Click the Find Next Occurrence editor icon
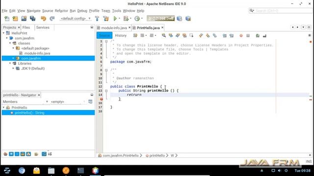The height and width of the screenshot is (176, 314). point(178,36)
